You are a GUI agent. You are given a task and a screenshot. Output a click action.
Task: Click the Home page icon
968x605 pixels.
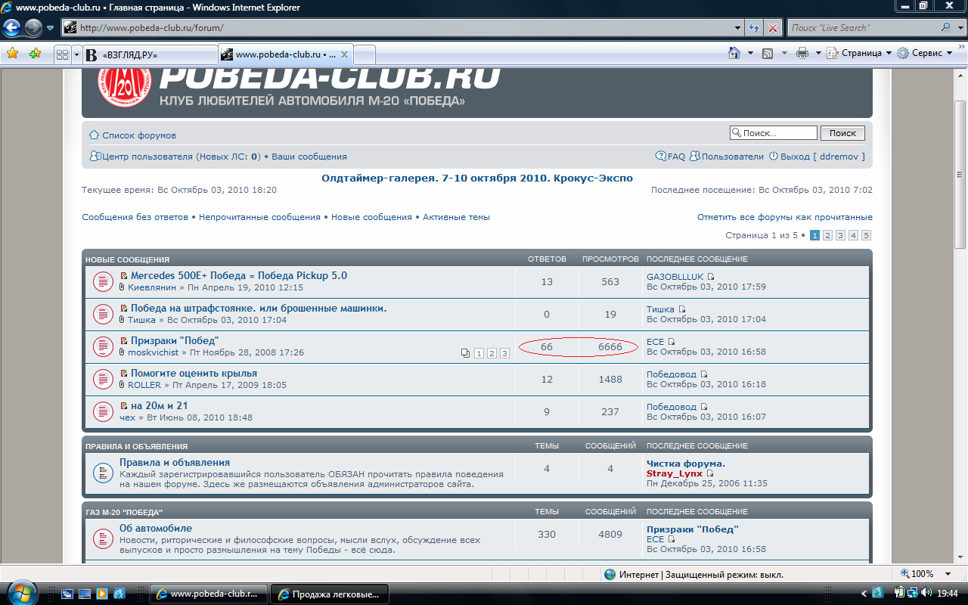(x=734, y=53)
